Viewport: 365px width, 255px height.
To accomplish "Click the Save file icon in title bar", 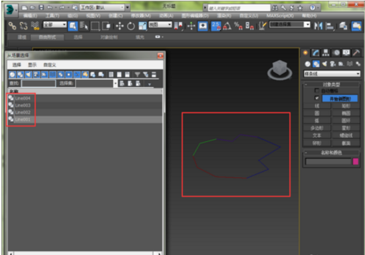I will [x=41, y=7].
